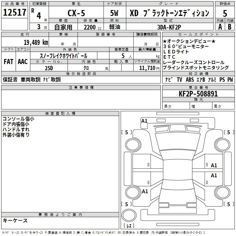
Task: Click the 注意事項欄 notes header
Action: pyautogui.click(x=81, y=87)
